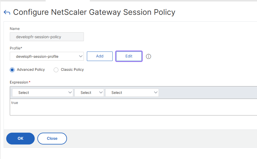Image resolution: width=257 pixels, height=159 pixels.
Task: Expand the first expression Select dropdown
Action: coord(43,93)
